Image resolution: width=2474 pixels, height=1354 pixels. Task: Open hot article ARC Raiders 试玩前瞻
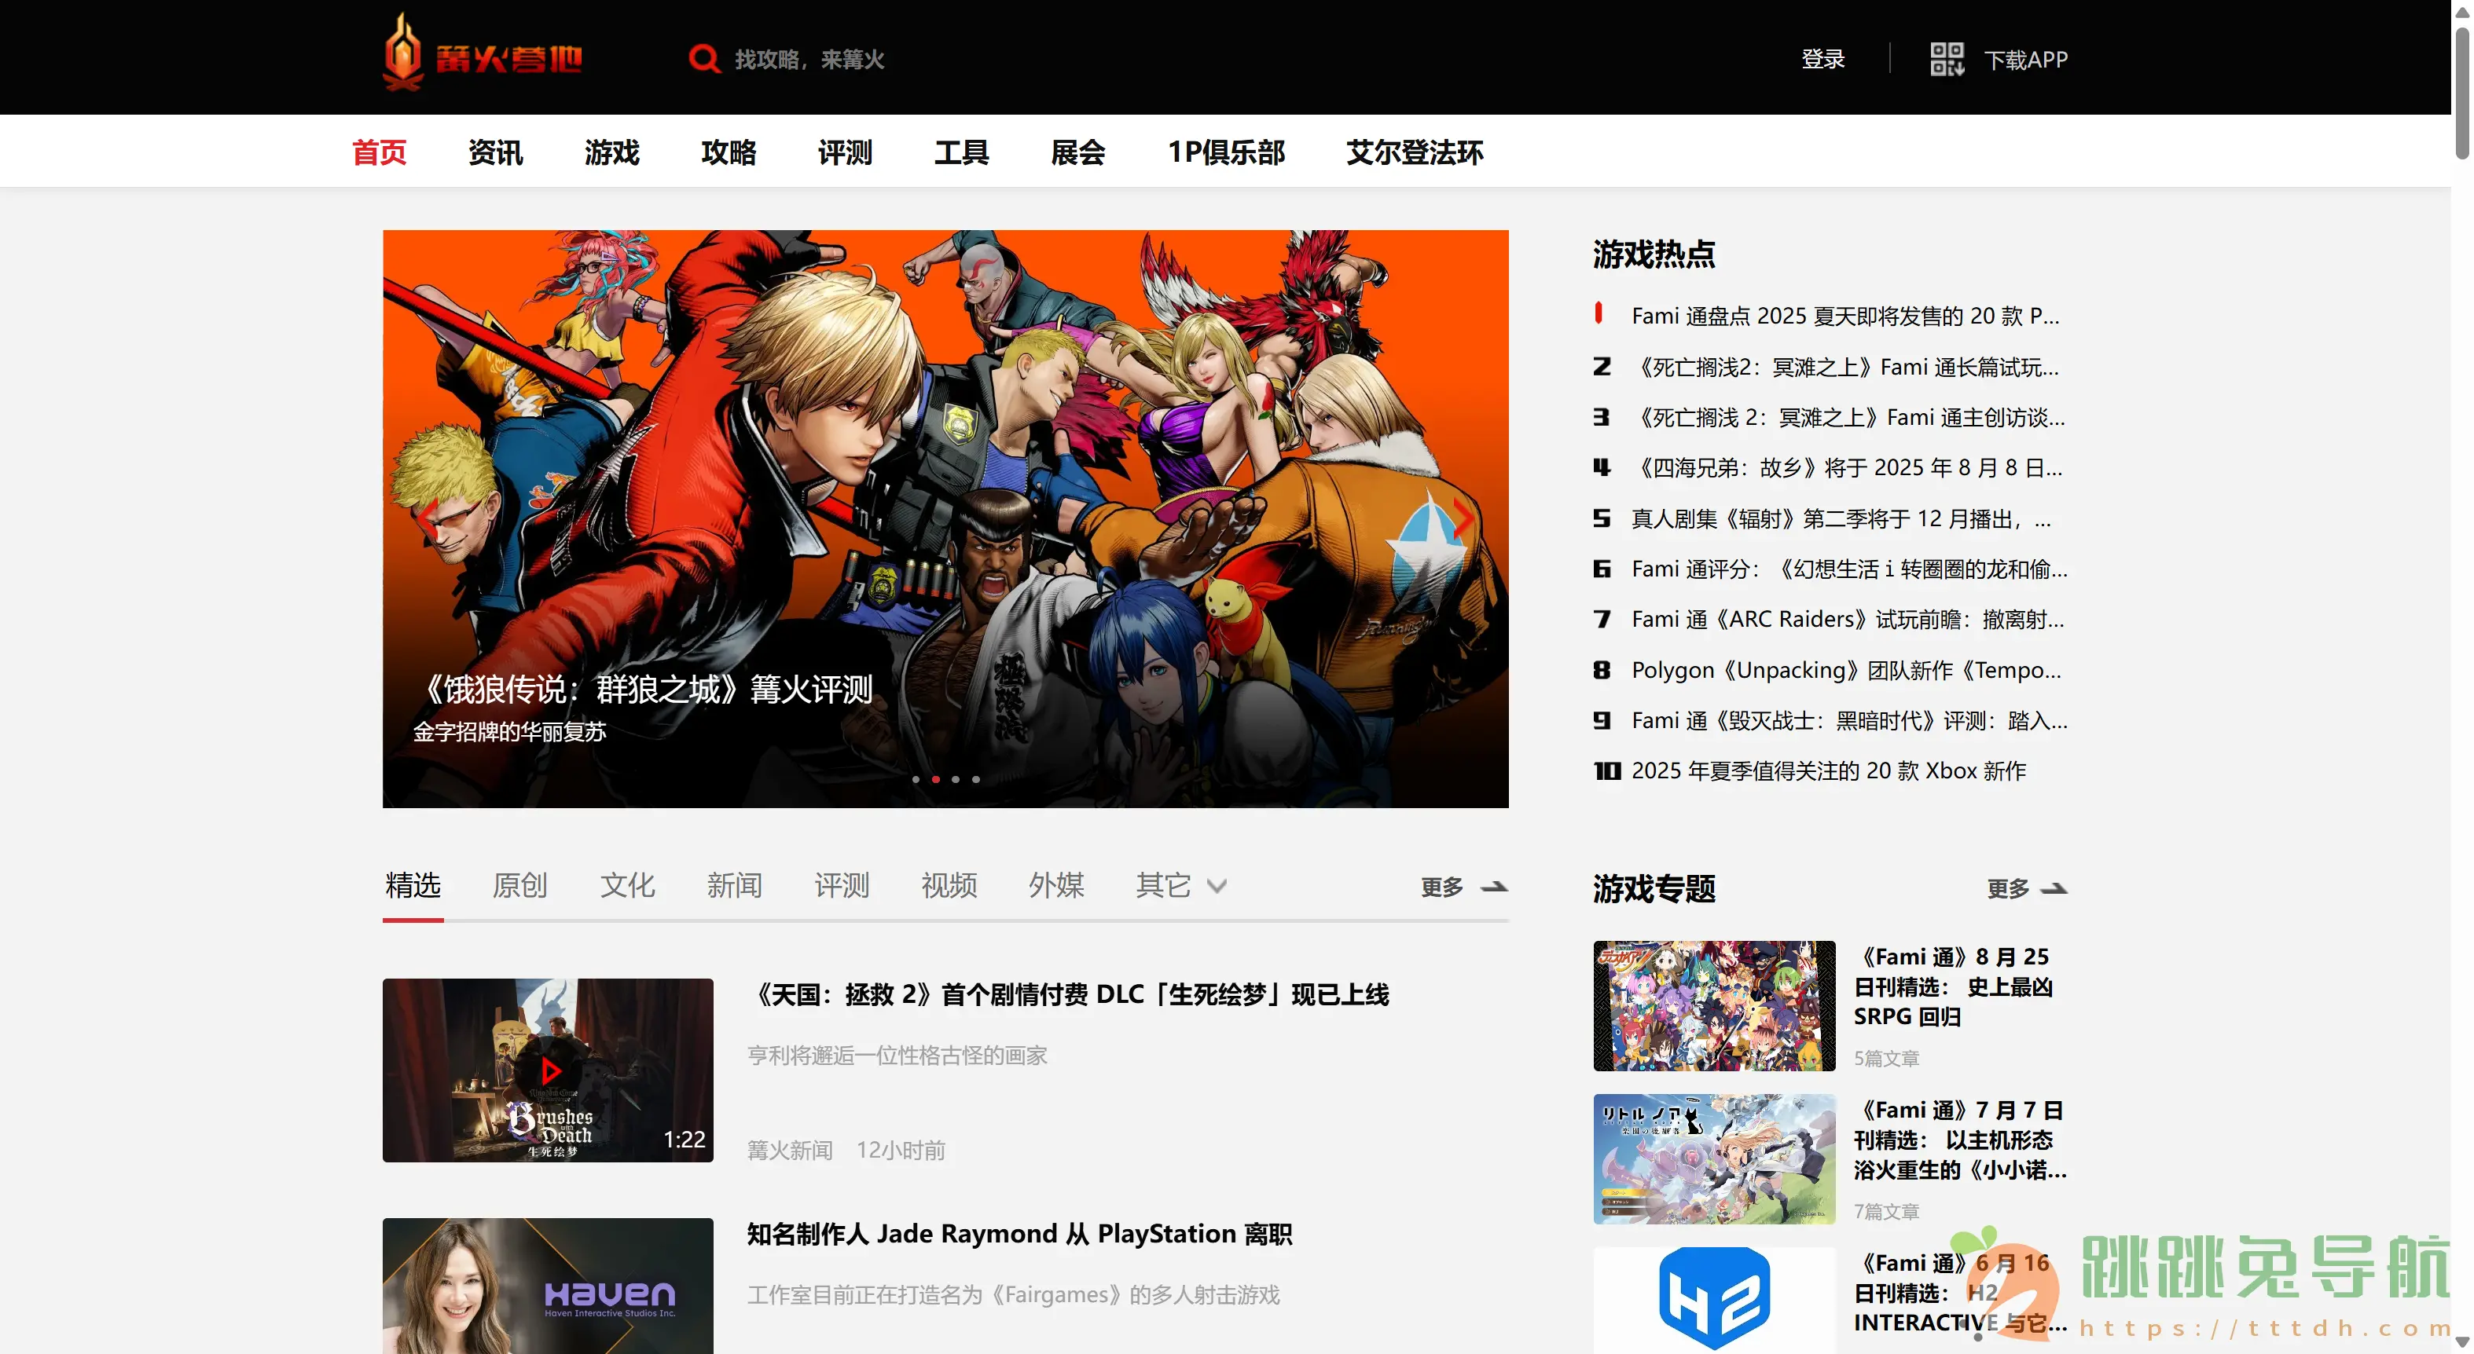[1848, 619]
